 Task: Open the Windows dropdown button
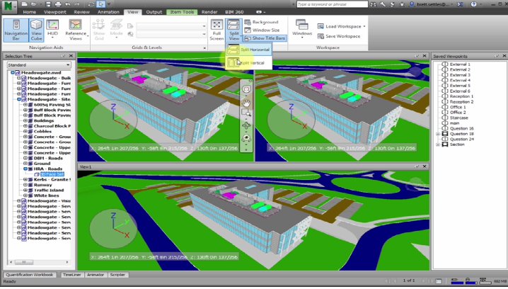pyautogui.click(x=302, y=29)
